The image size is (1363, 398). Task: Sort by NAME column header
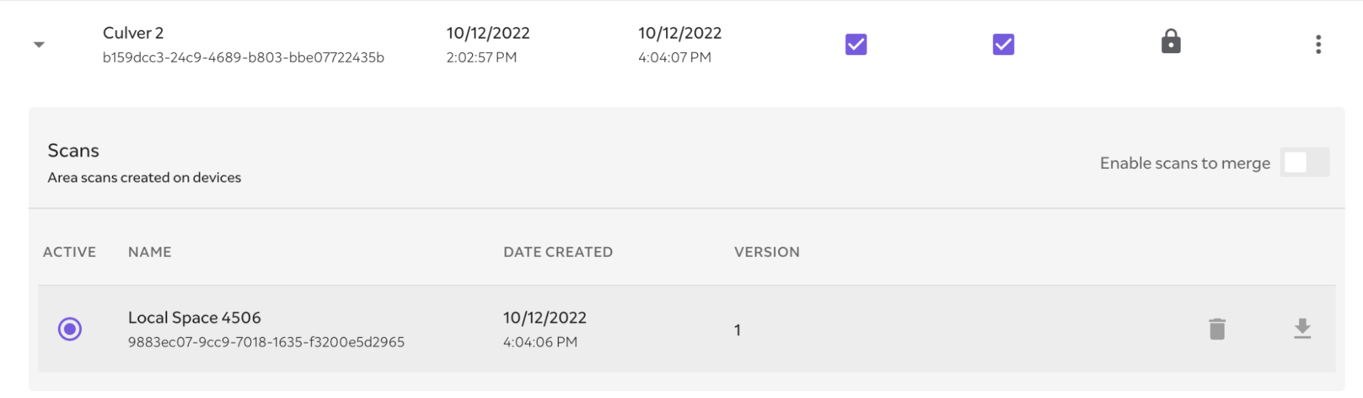(x=149, y=252)
